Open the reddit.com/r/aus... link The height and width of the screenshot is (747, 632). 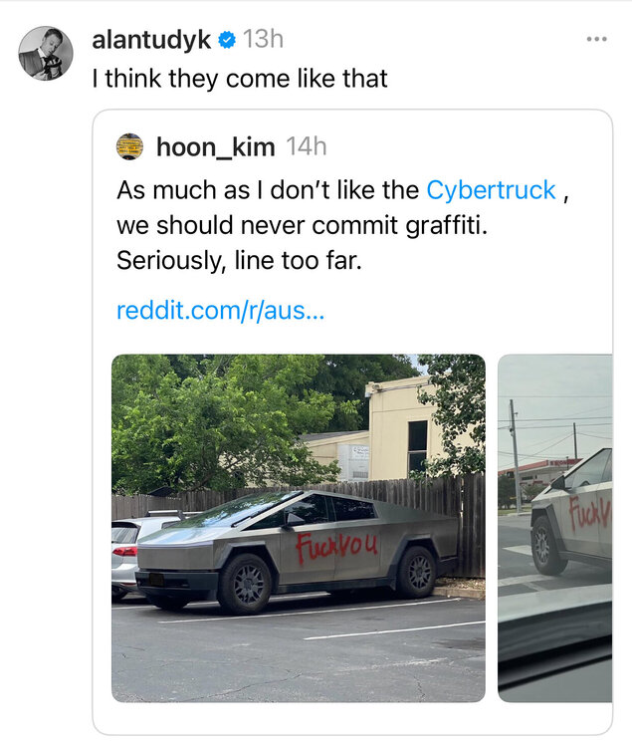[x=221, y=310]
